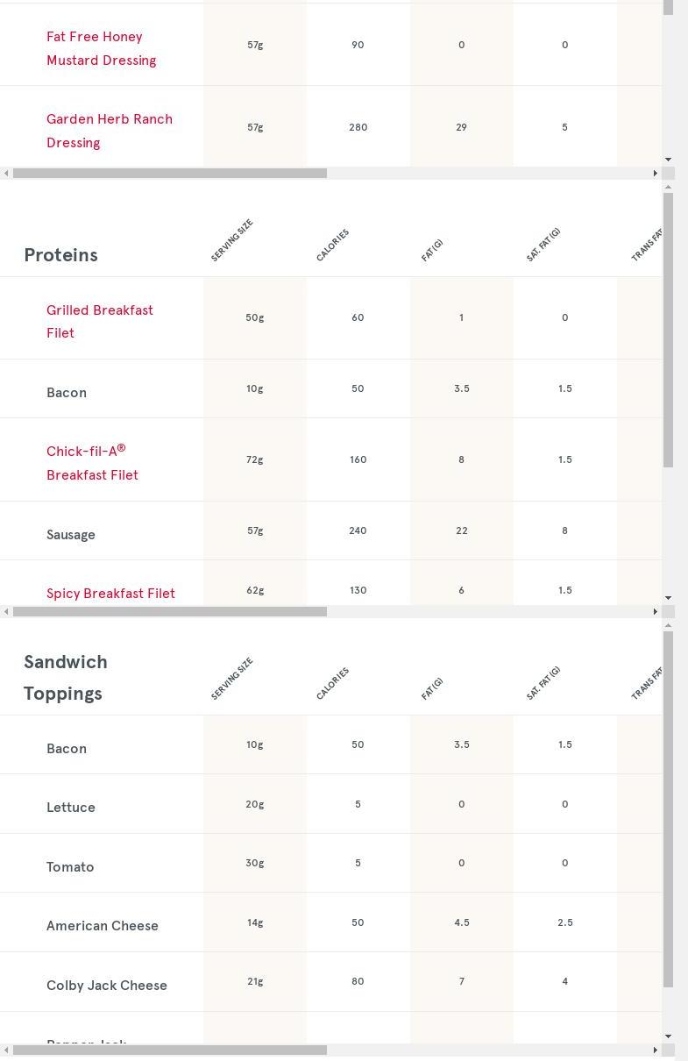Click the Sandwich Toppings table's scroll-down arrow
The width and height of the screenshot is (688, 1061).
(x=669, y=1036)
